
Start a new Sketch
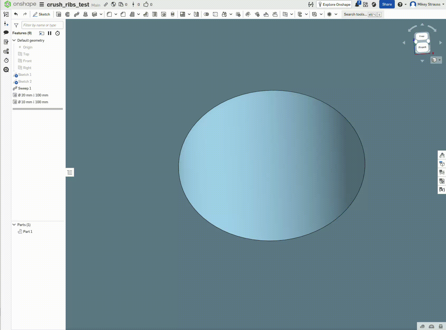coord(41,14)
